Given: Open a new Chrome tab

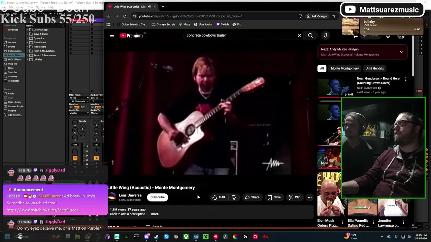Looking at the screenshot, I should click(x=163, y=6).
